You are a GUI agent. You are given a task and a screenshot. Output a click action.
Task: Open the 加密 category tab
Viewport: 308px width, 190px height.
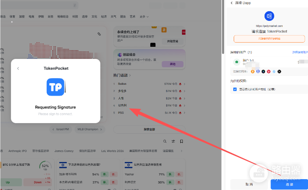22,17
